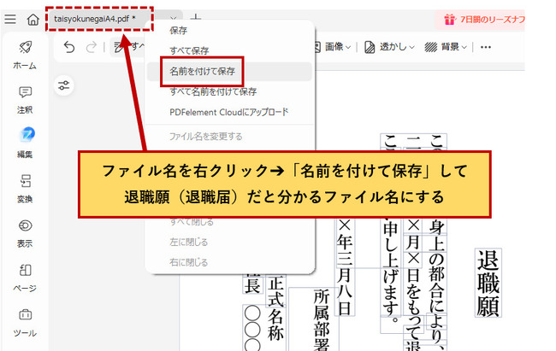Click the 申し上げます text column
This screenshot has width=556, height=351.
click(x=390, y=268)
